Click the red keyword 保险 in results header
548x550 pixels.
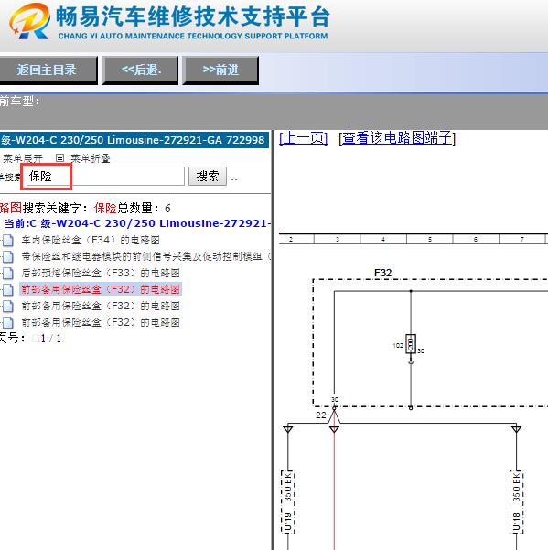tap(105, 208)
